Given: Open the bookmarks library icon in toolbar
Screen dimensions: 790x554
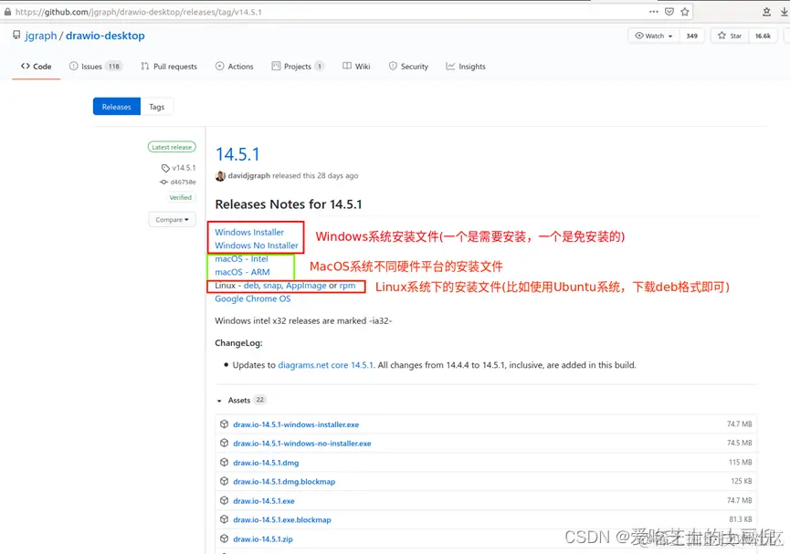Looking at the screenshot, I should [766, 12].
